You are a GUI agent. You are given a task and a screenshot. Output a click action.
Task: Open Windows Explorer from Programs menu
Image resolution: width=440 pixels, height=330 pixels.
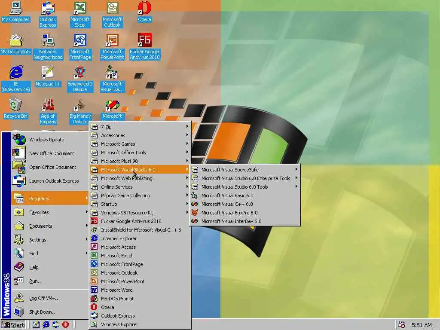tap(140, 324)
